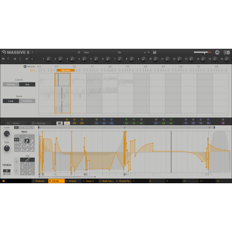This screenshot has height=232, width=232.
Task: Click the modulation drag icon above VR
Action: (223, 120)
